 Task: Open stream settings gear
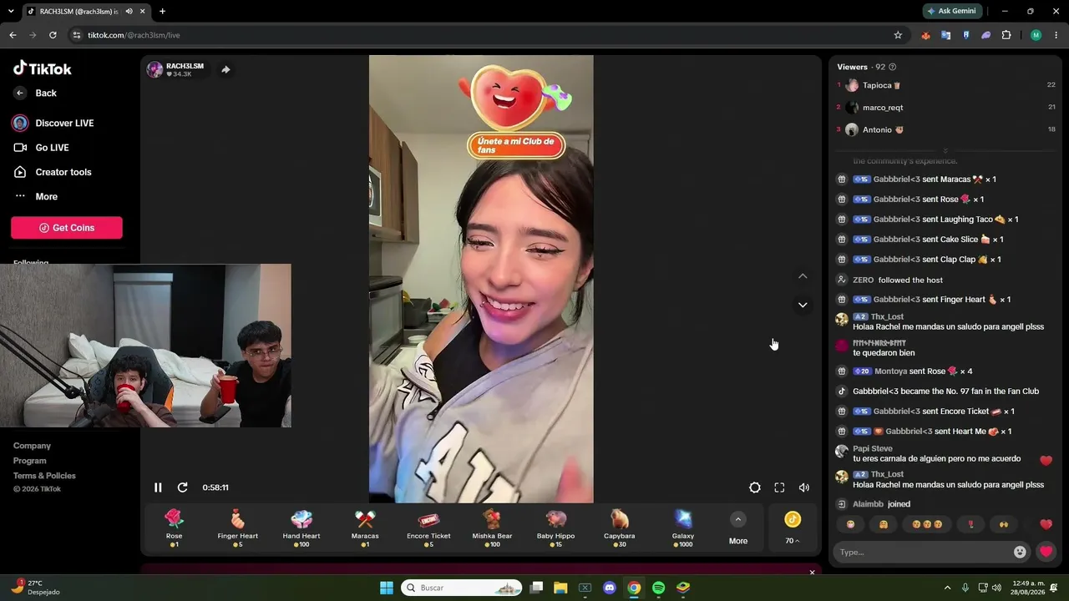pyautogui.click(x=755, y=487)
